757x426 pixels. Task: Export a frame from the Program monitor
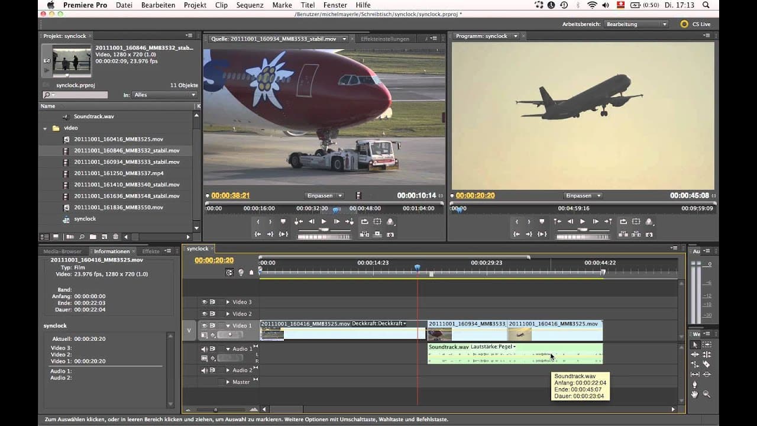649,234
